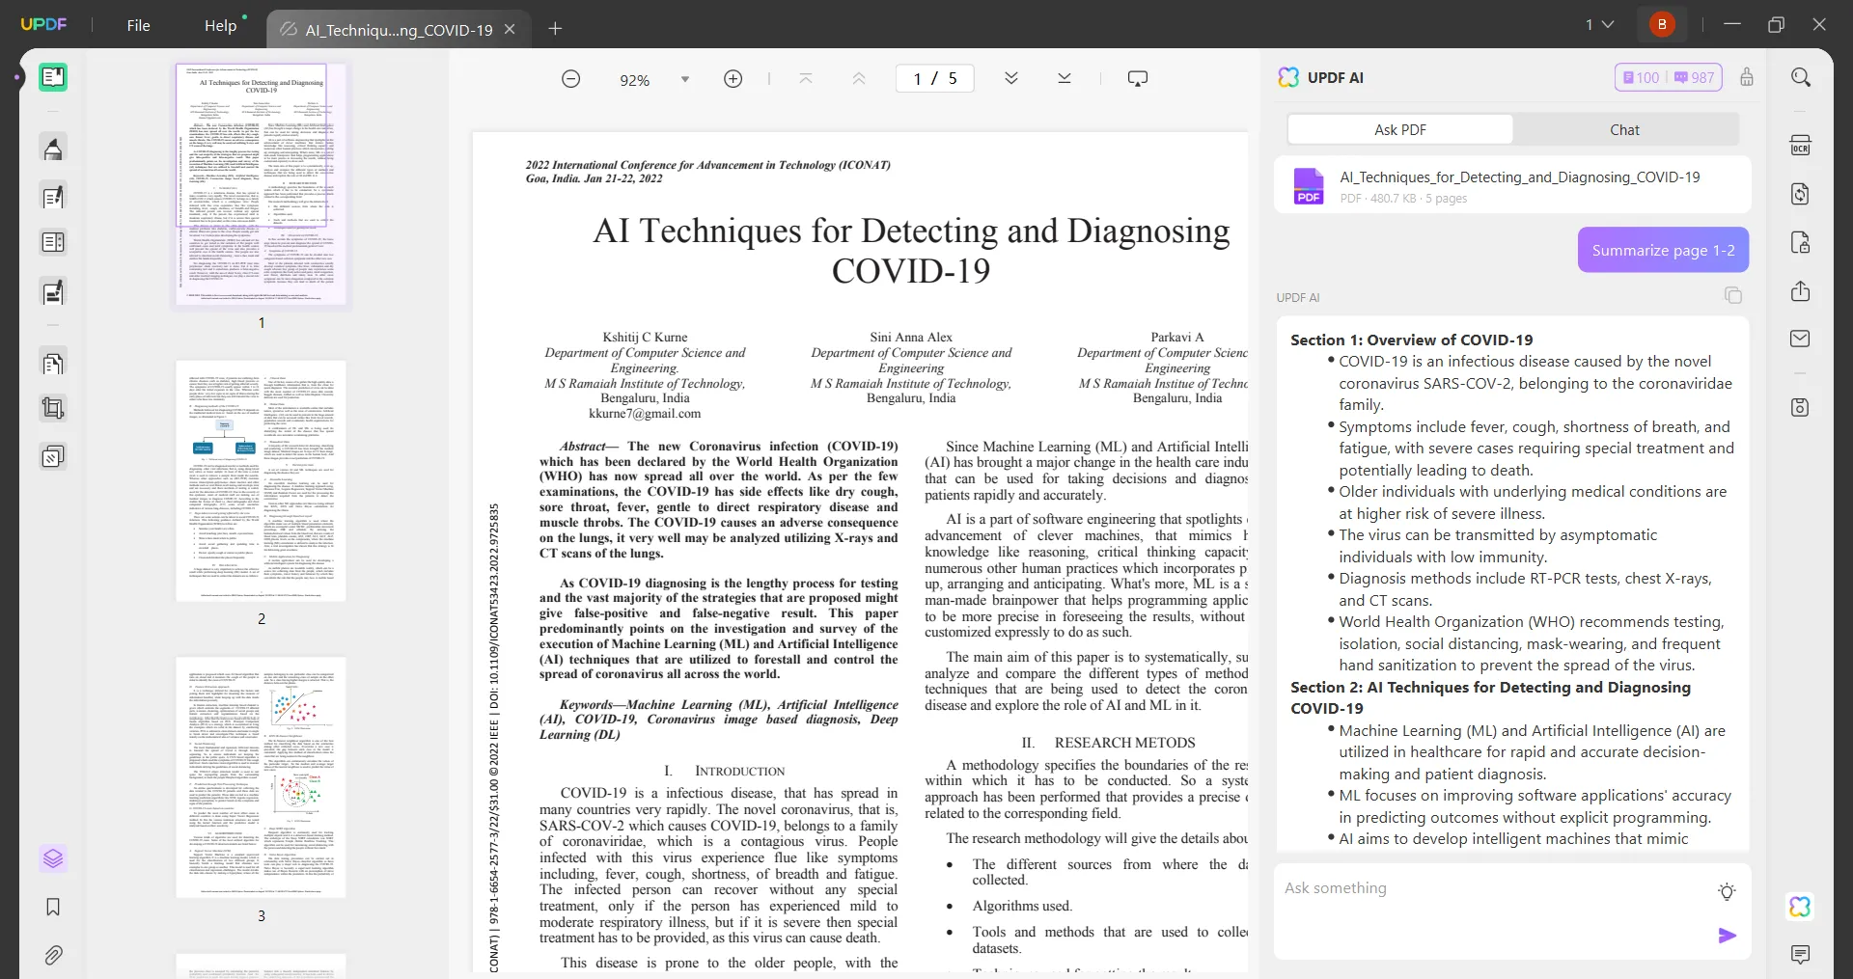Viewport: 1853px width, 979px height.
Task: Select the AI_Techniqu...ng_COVID-19 document tab
Action: [x=398, y=30]
